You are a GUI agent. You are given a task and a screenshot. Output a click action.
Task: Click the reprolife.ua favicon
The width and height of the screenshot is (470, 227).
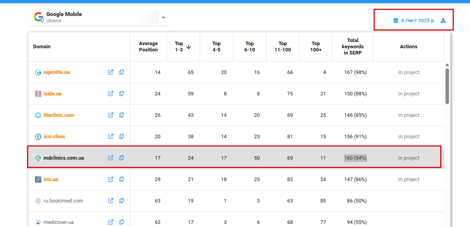click(38, 72)
